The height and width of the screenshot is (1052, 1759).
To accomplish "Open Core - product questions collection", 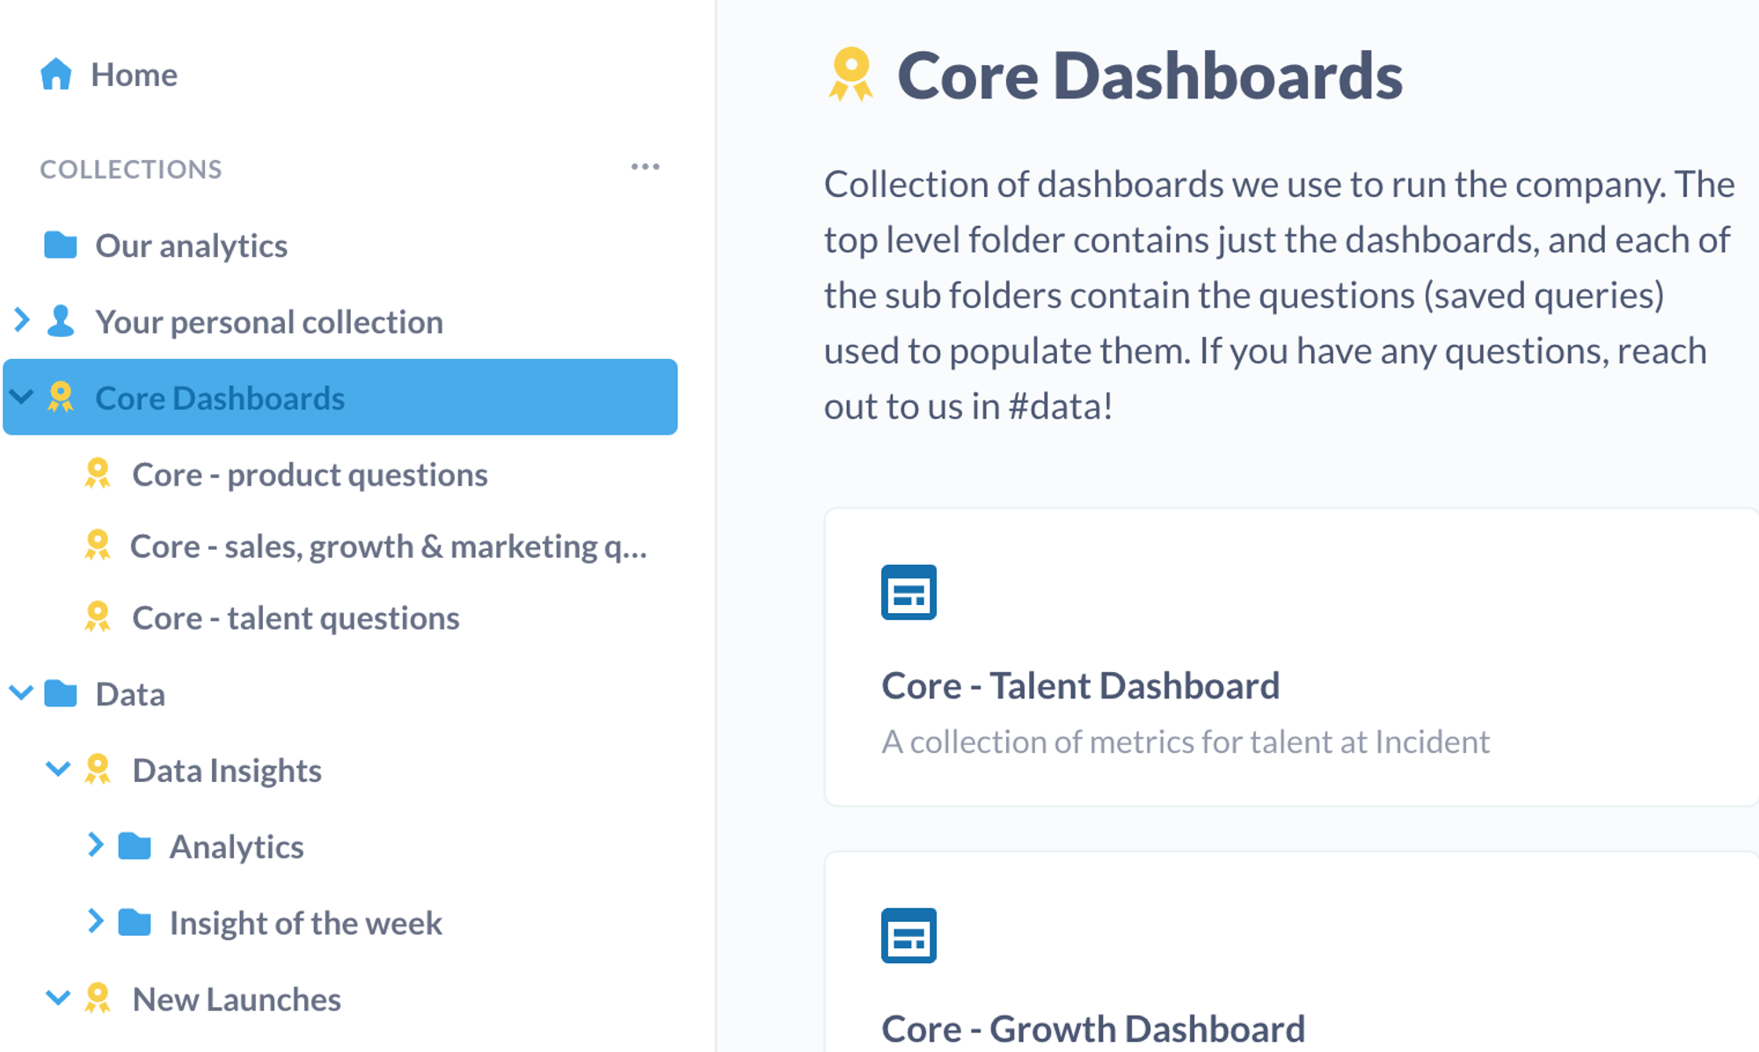I will [x=310, y=475].
